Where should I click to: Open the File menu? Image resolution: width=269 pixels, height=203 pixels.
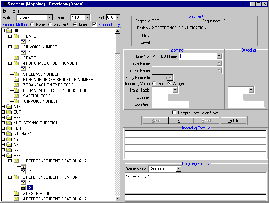click(6, 11)
